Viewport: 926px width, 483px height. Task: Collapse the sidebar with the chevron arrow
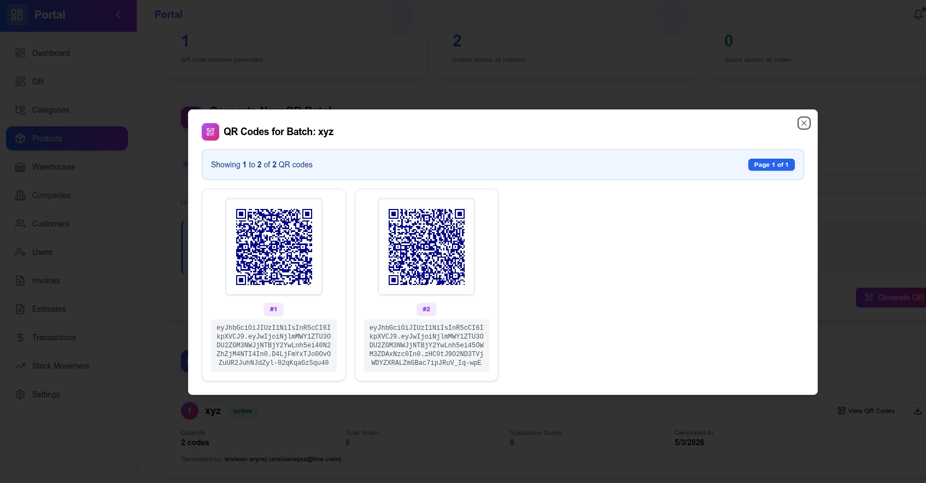118,15
